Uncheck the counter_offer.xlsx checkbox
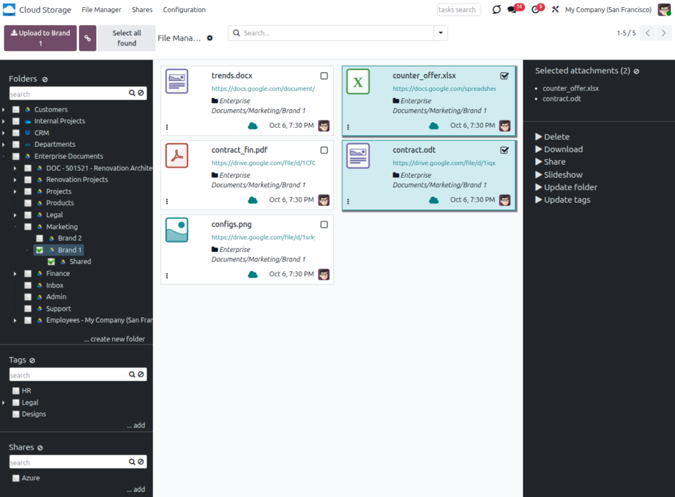Viewport: 675px width, 497px height. (504, 76)
